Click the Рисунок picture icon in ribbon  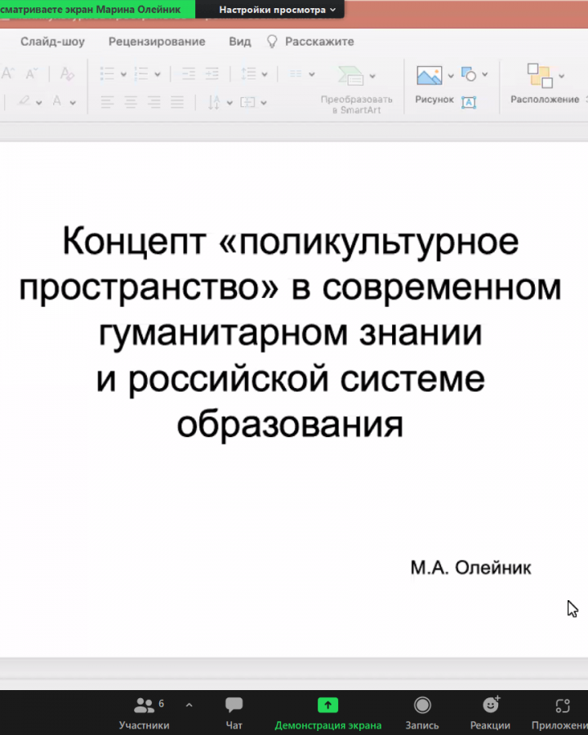(429, 76)
